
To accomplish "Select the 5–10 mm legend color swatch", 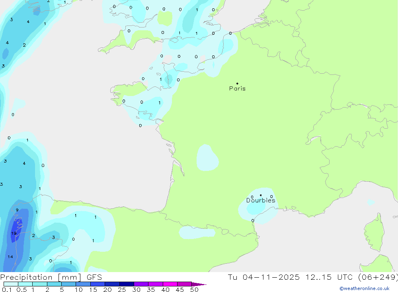I will [x=69, y=284].
